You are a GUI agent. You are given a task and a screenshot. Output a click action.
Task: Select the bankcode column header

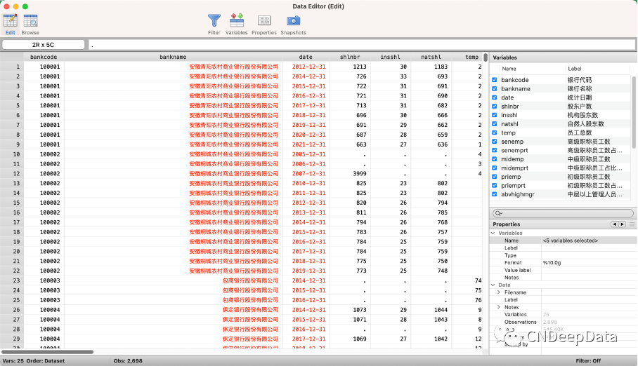click(44, 57)
